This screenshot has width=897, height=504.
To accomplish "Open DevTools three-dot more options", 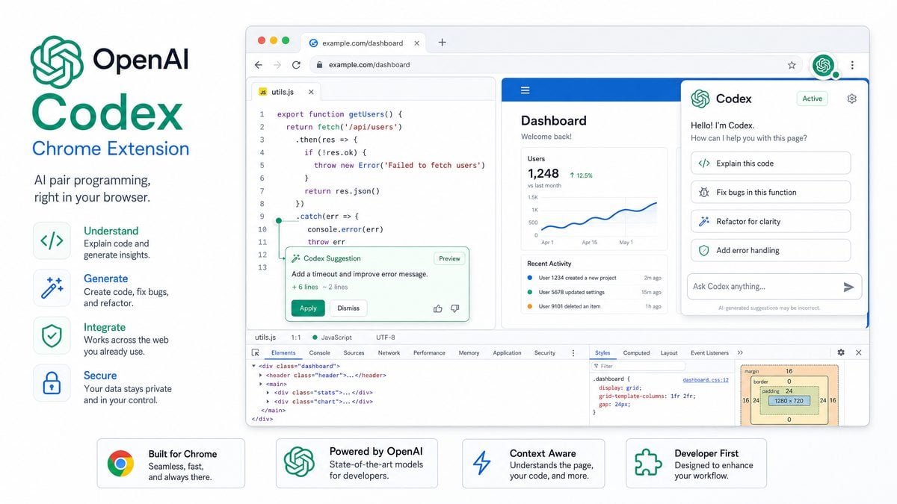I will coord(573,352).
